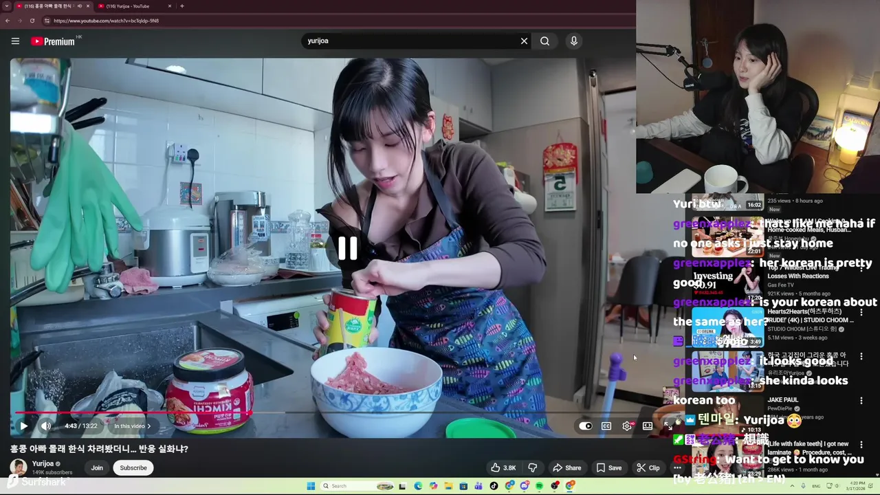Open more actions three-dot button below video
Screen dimensions: 880x495
pos(677,468)
